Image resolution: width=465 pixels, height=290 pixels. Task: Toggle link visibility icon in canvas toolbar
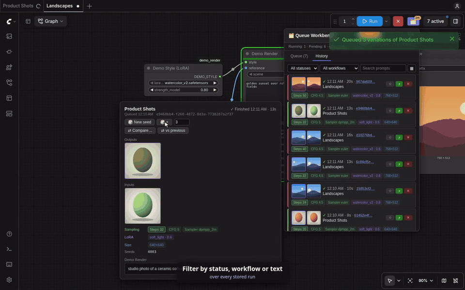point(456,280)
